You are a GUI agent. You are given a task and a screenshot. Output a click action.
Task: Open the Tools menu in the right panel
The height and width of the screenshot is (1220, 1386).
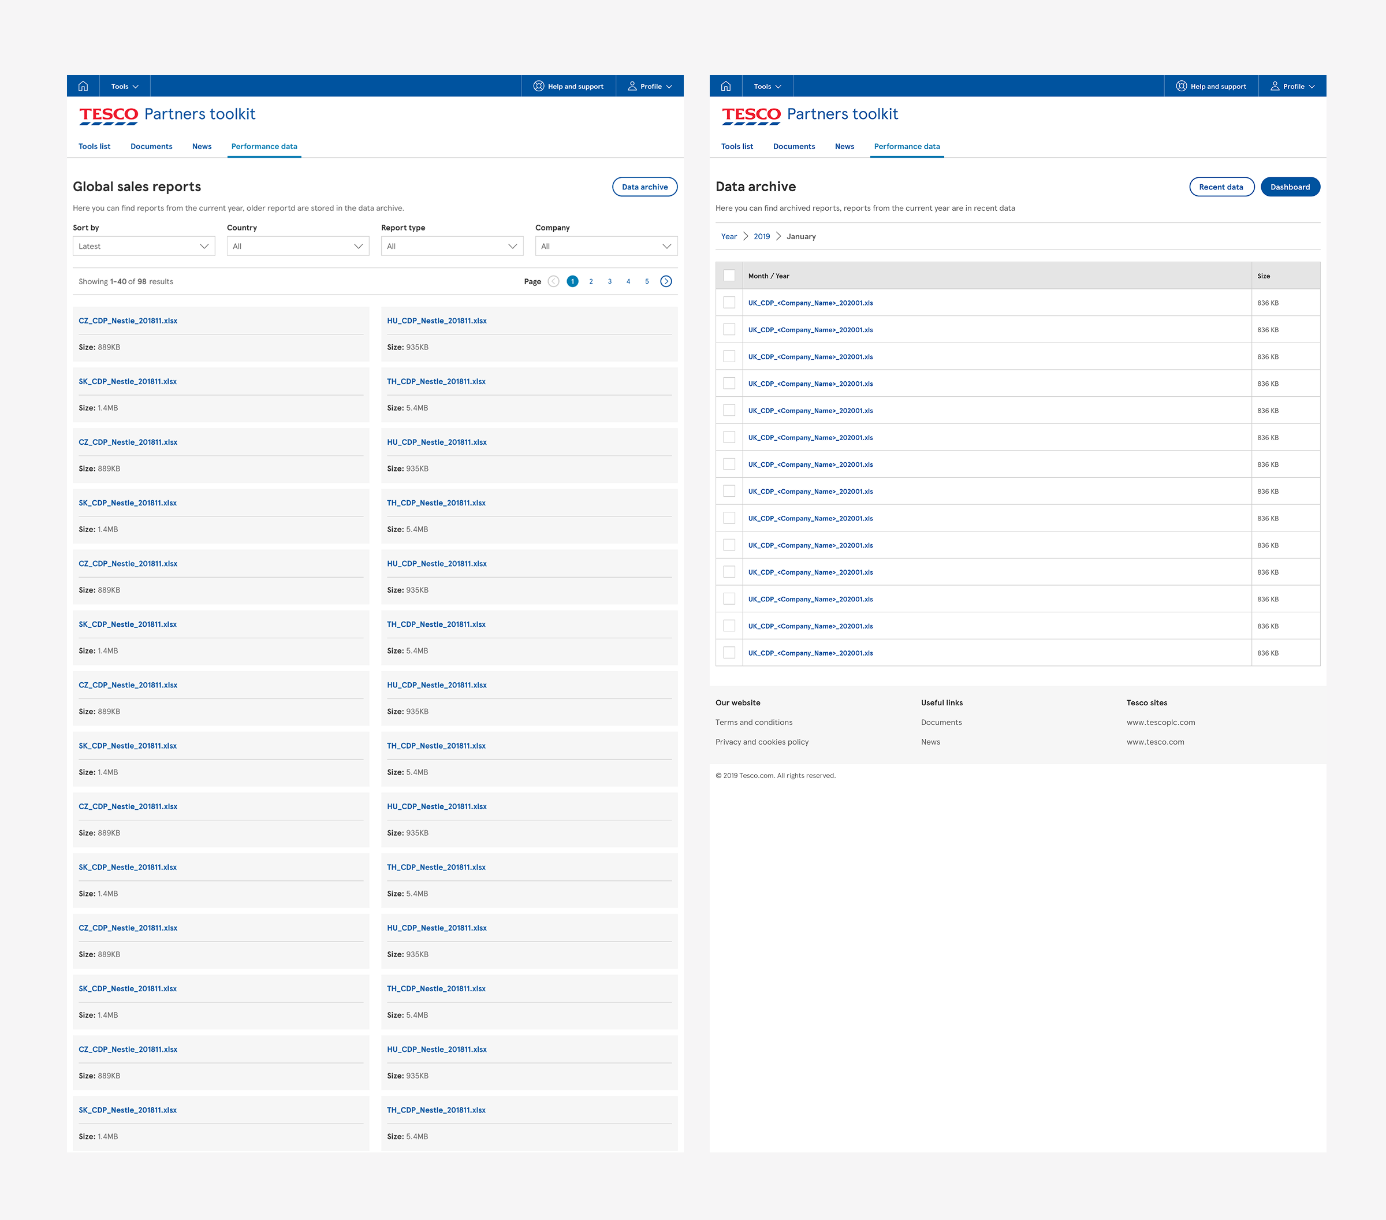(767, 86)
